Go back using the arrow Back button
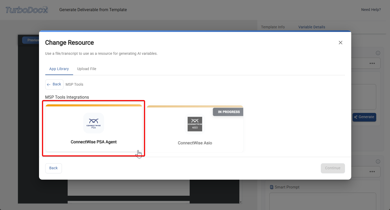The width and height of the screenshot is (390, 210). pos(54,84)
